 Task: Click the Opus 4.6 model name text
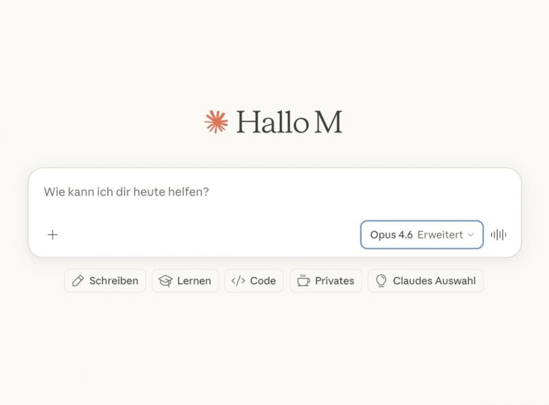(x=391, y=235)
